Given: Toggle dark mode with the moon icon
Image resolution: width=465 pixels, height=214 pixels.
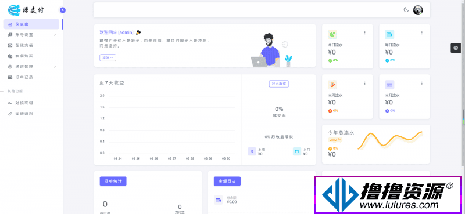Looking at the screenshot, I should [x=406, y=10].
